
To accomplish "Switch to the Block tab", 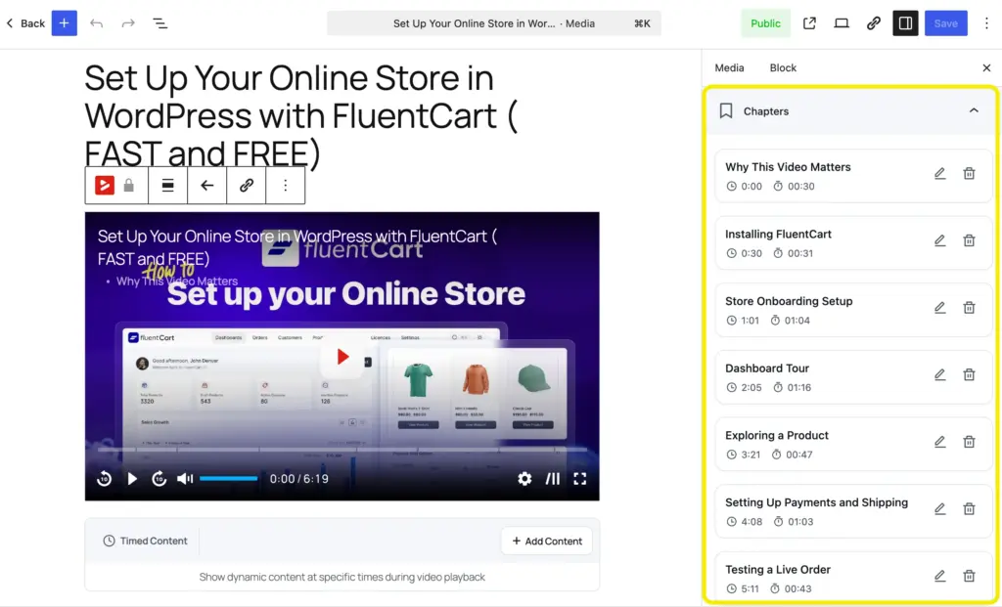I will [x=783, y=67].
